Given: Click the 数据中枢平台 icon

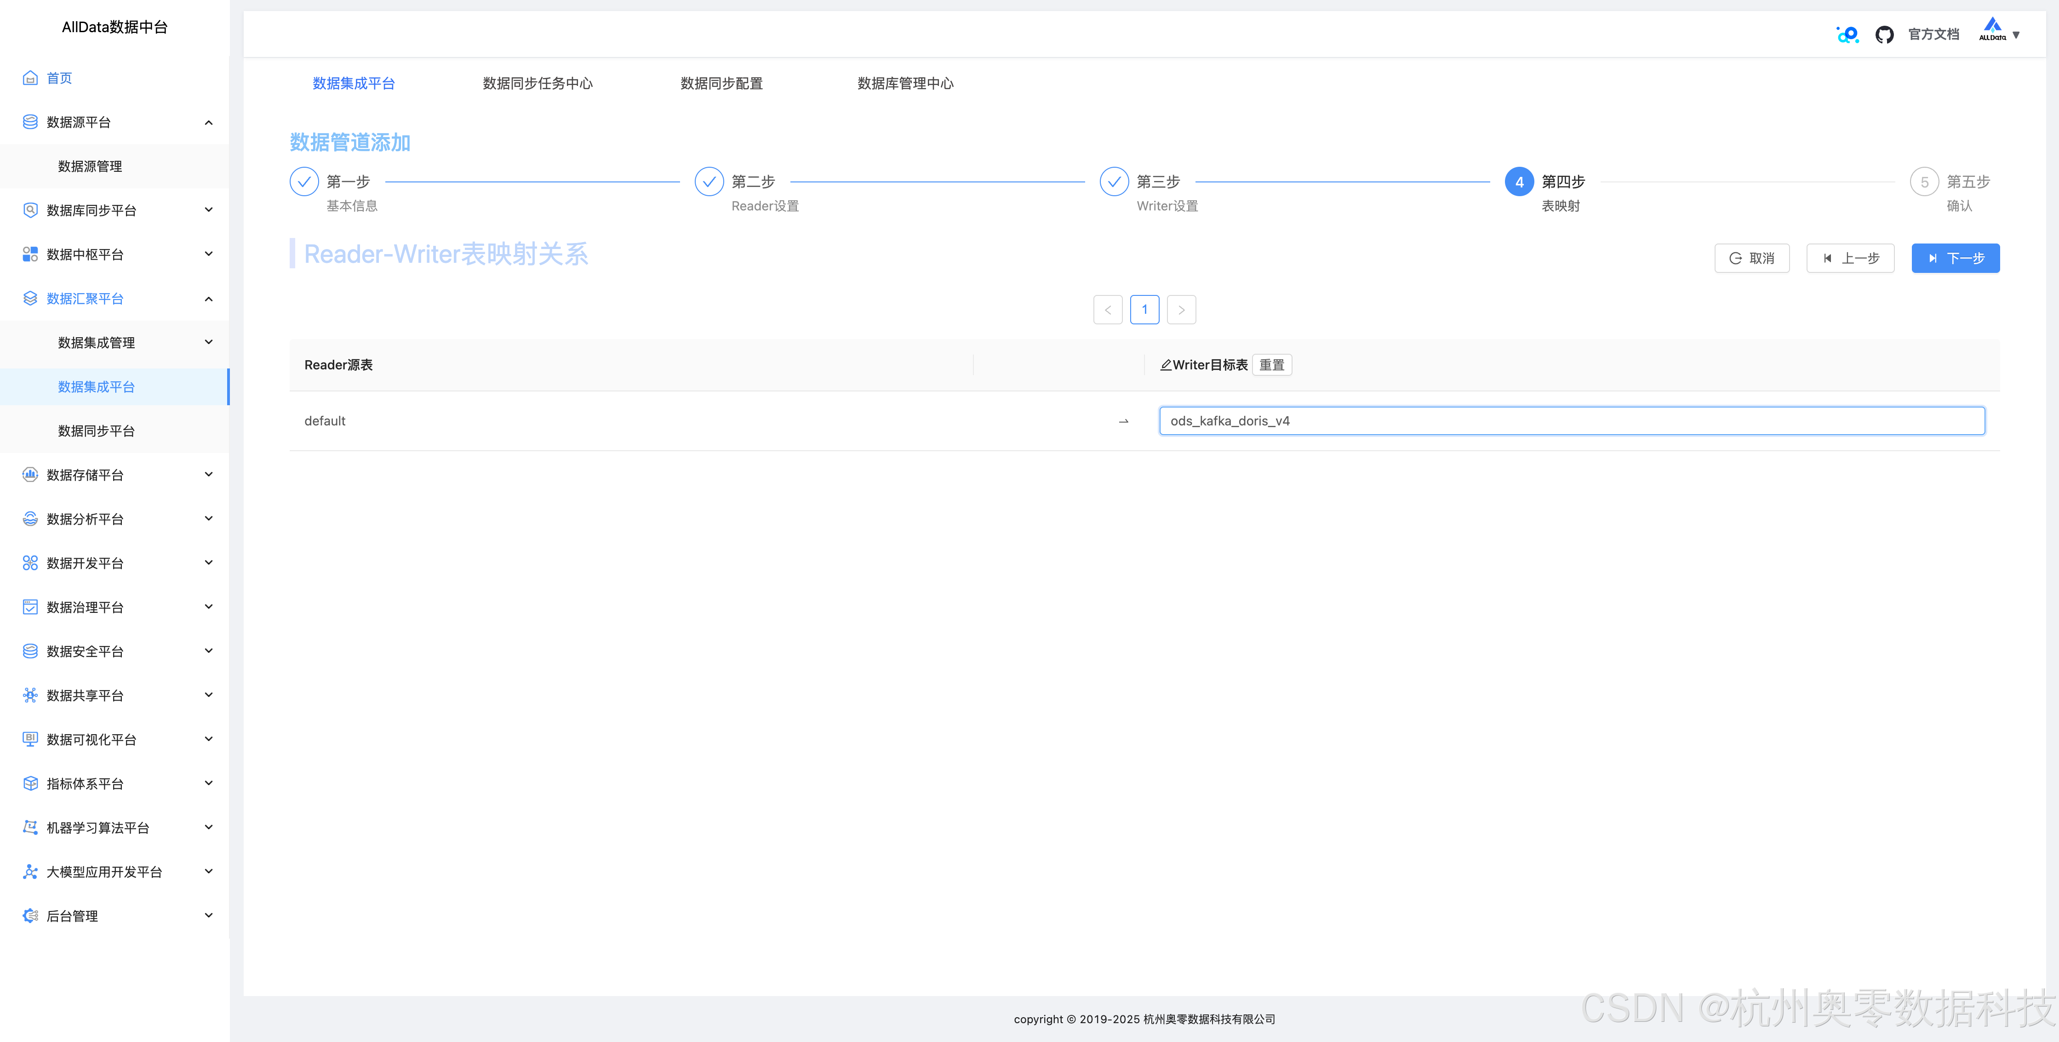Looking at the screenshot, I should click(30, 254).
